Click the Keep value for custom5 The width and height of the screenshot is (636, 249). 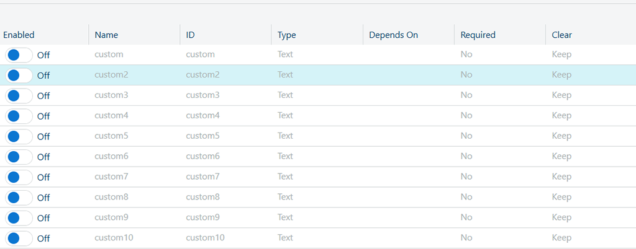pyautogui.click(x=561, y=136)
